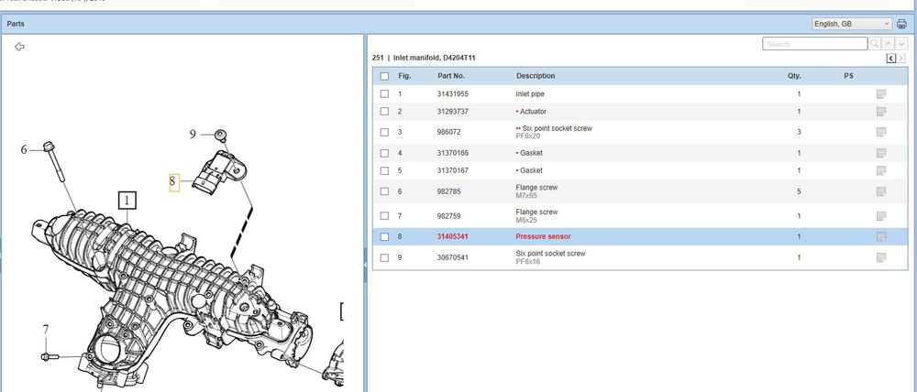Viewport: 917px width, 392px height.
Task: Click the Qty. column header
Action: click(x=793, y=76)
